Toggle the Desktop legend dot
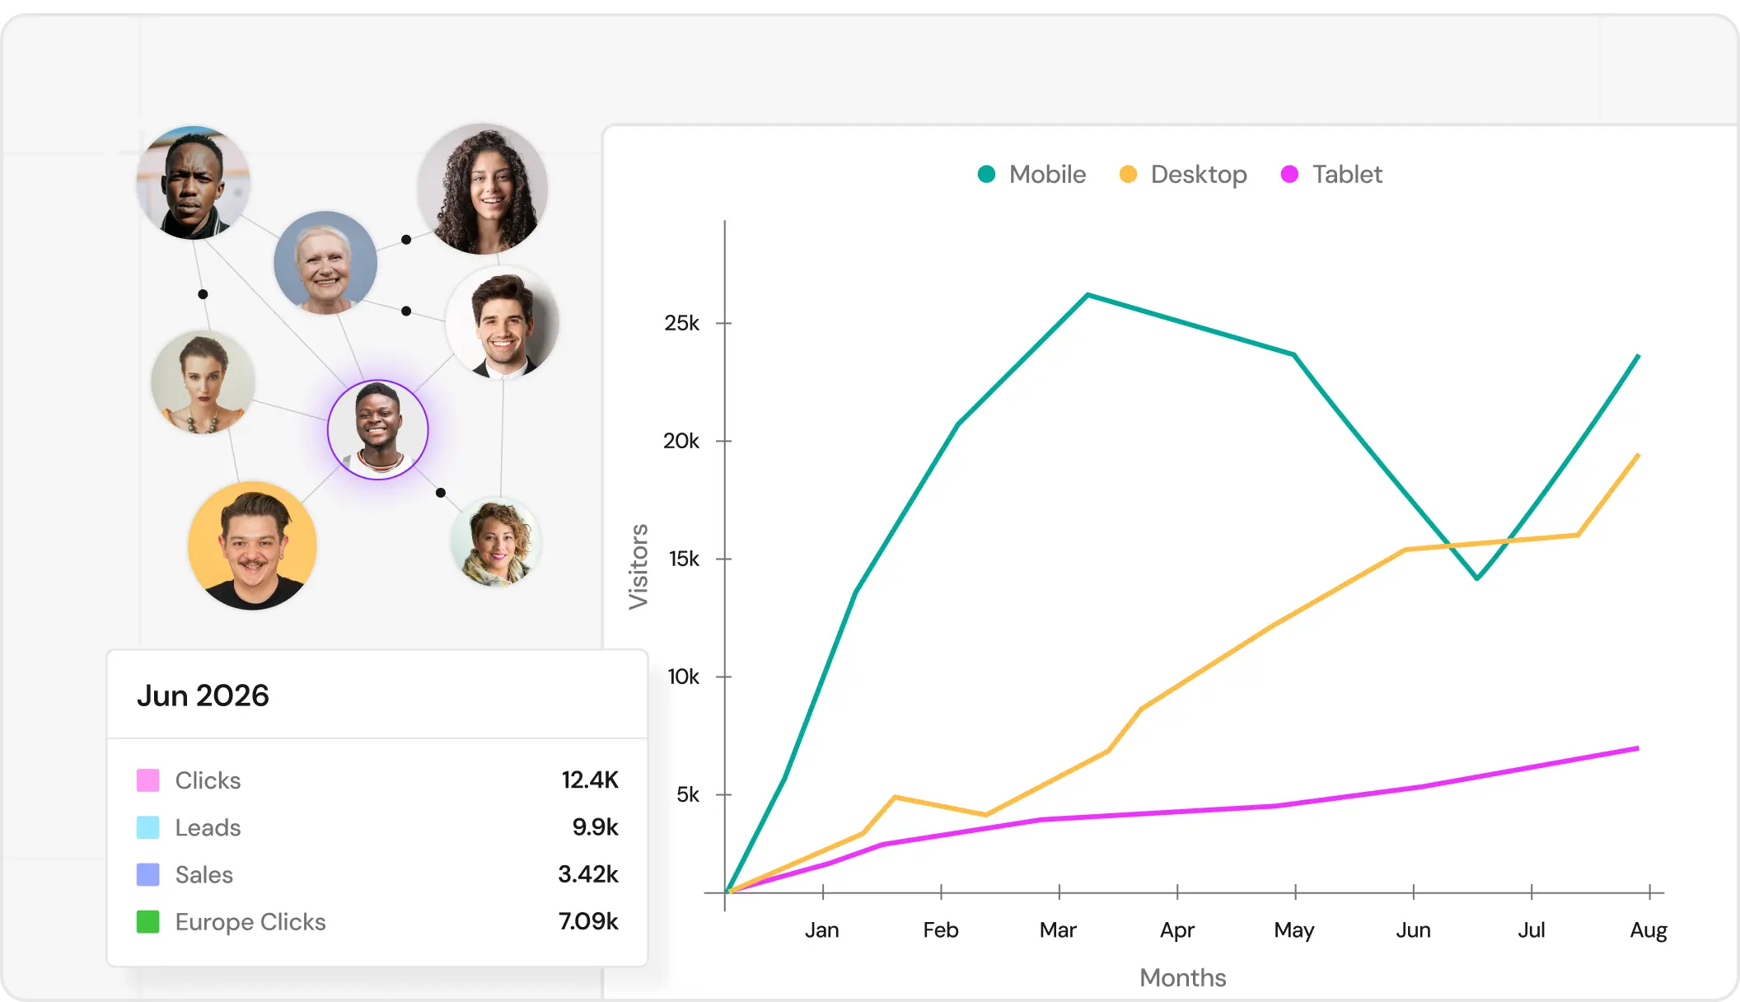This screenshot has height=1002, width=1740. point(1128,174)
